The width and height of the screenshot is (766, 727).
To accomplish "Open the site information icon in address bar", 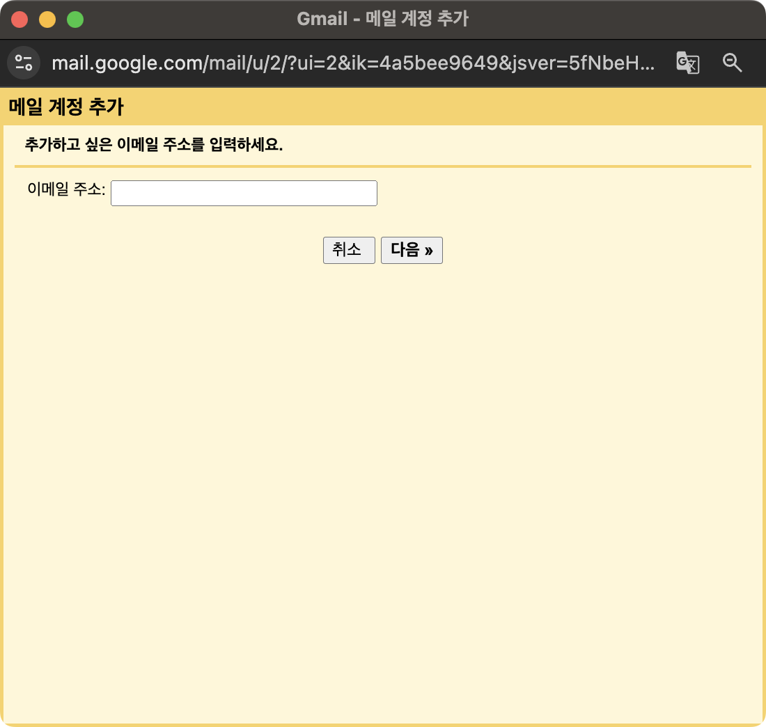I will pos(24,63).
